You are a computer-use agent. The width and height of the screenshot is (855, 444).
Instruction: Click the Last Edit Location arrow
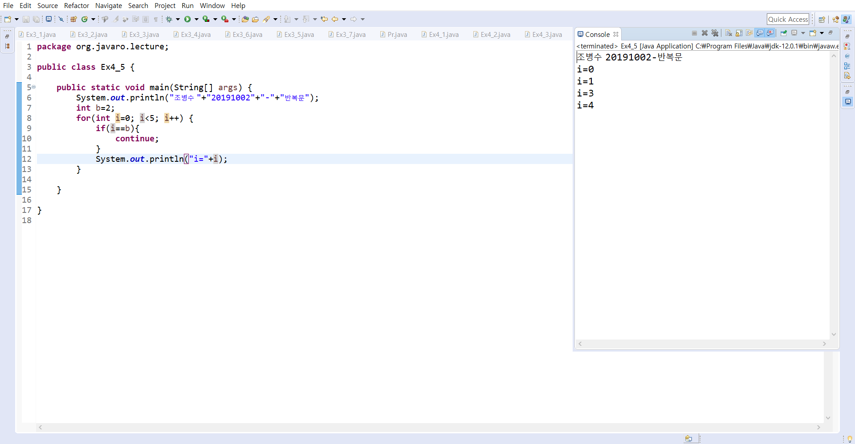tap(324, 19)
